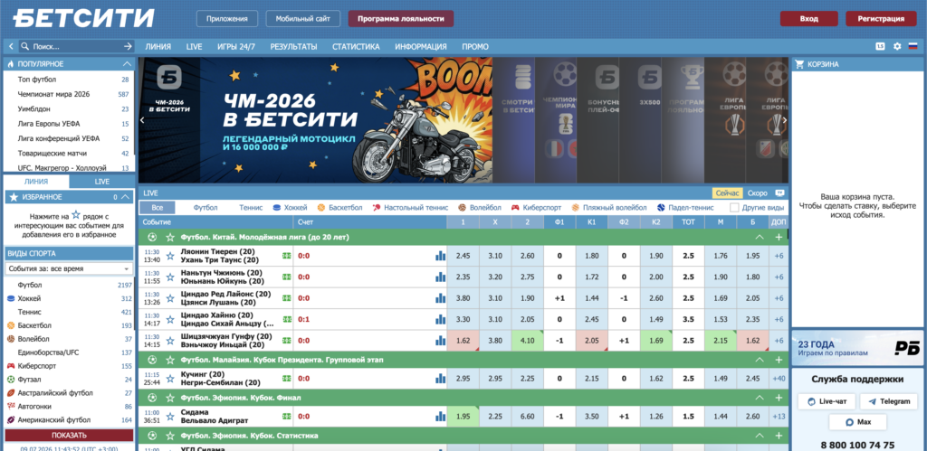Switch sidebar to the LIVE tab

click(101, 182)
